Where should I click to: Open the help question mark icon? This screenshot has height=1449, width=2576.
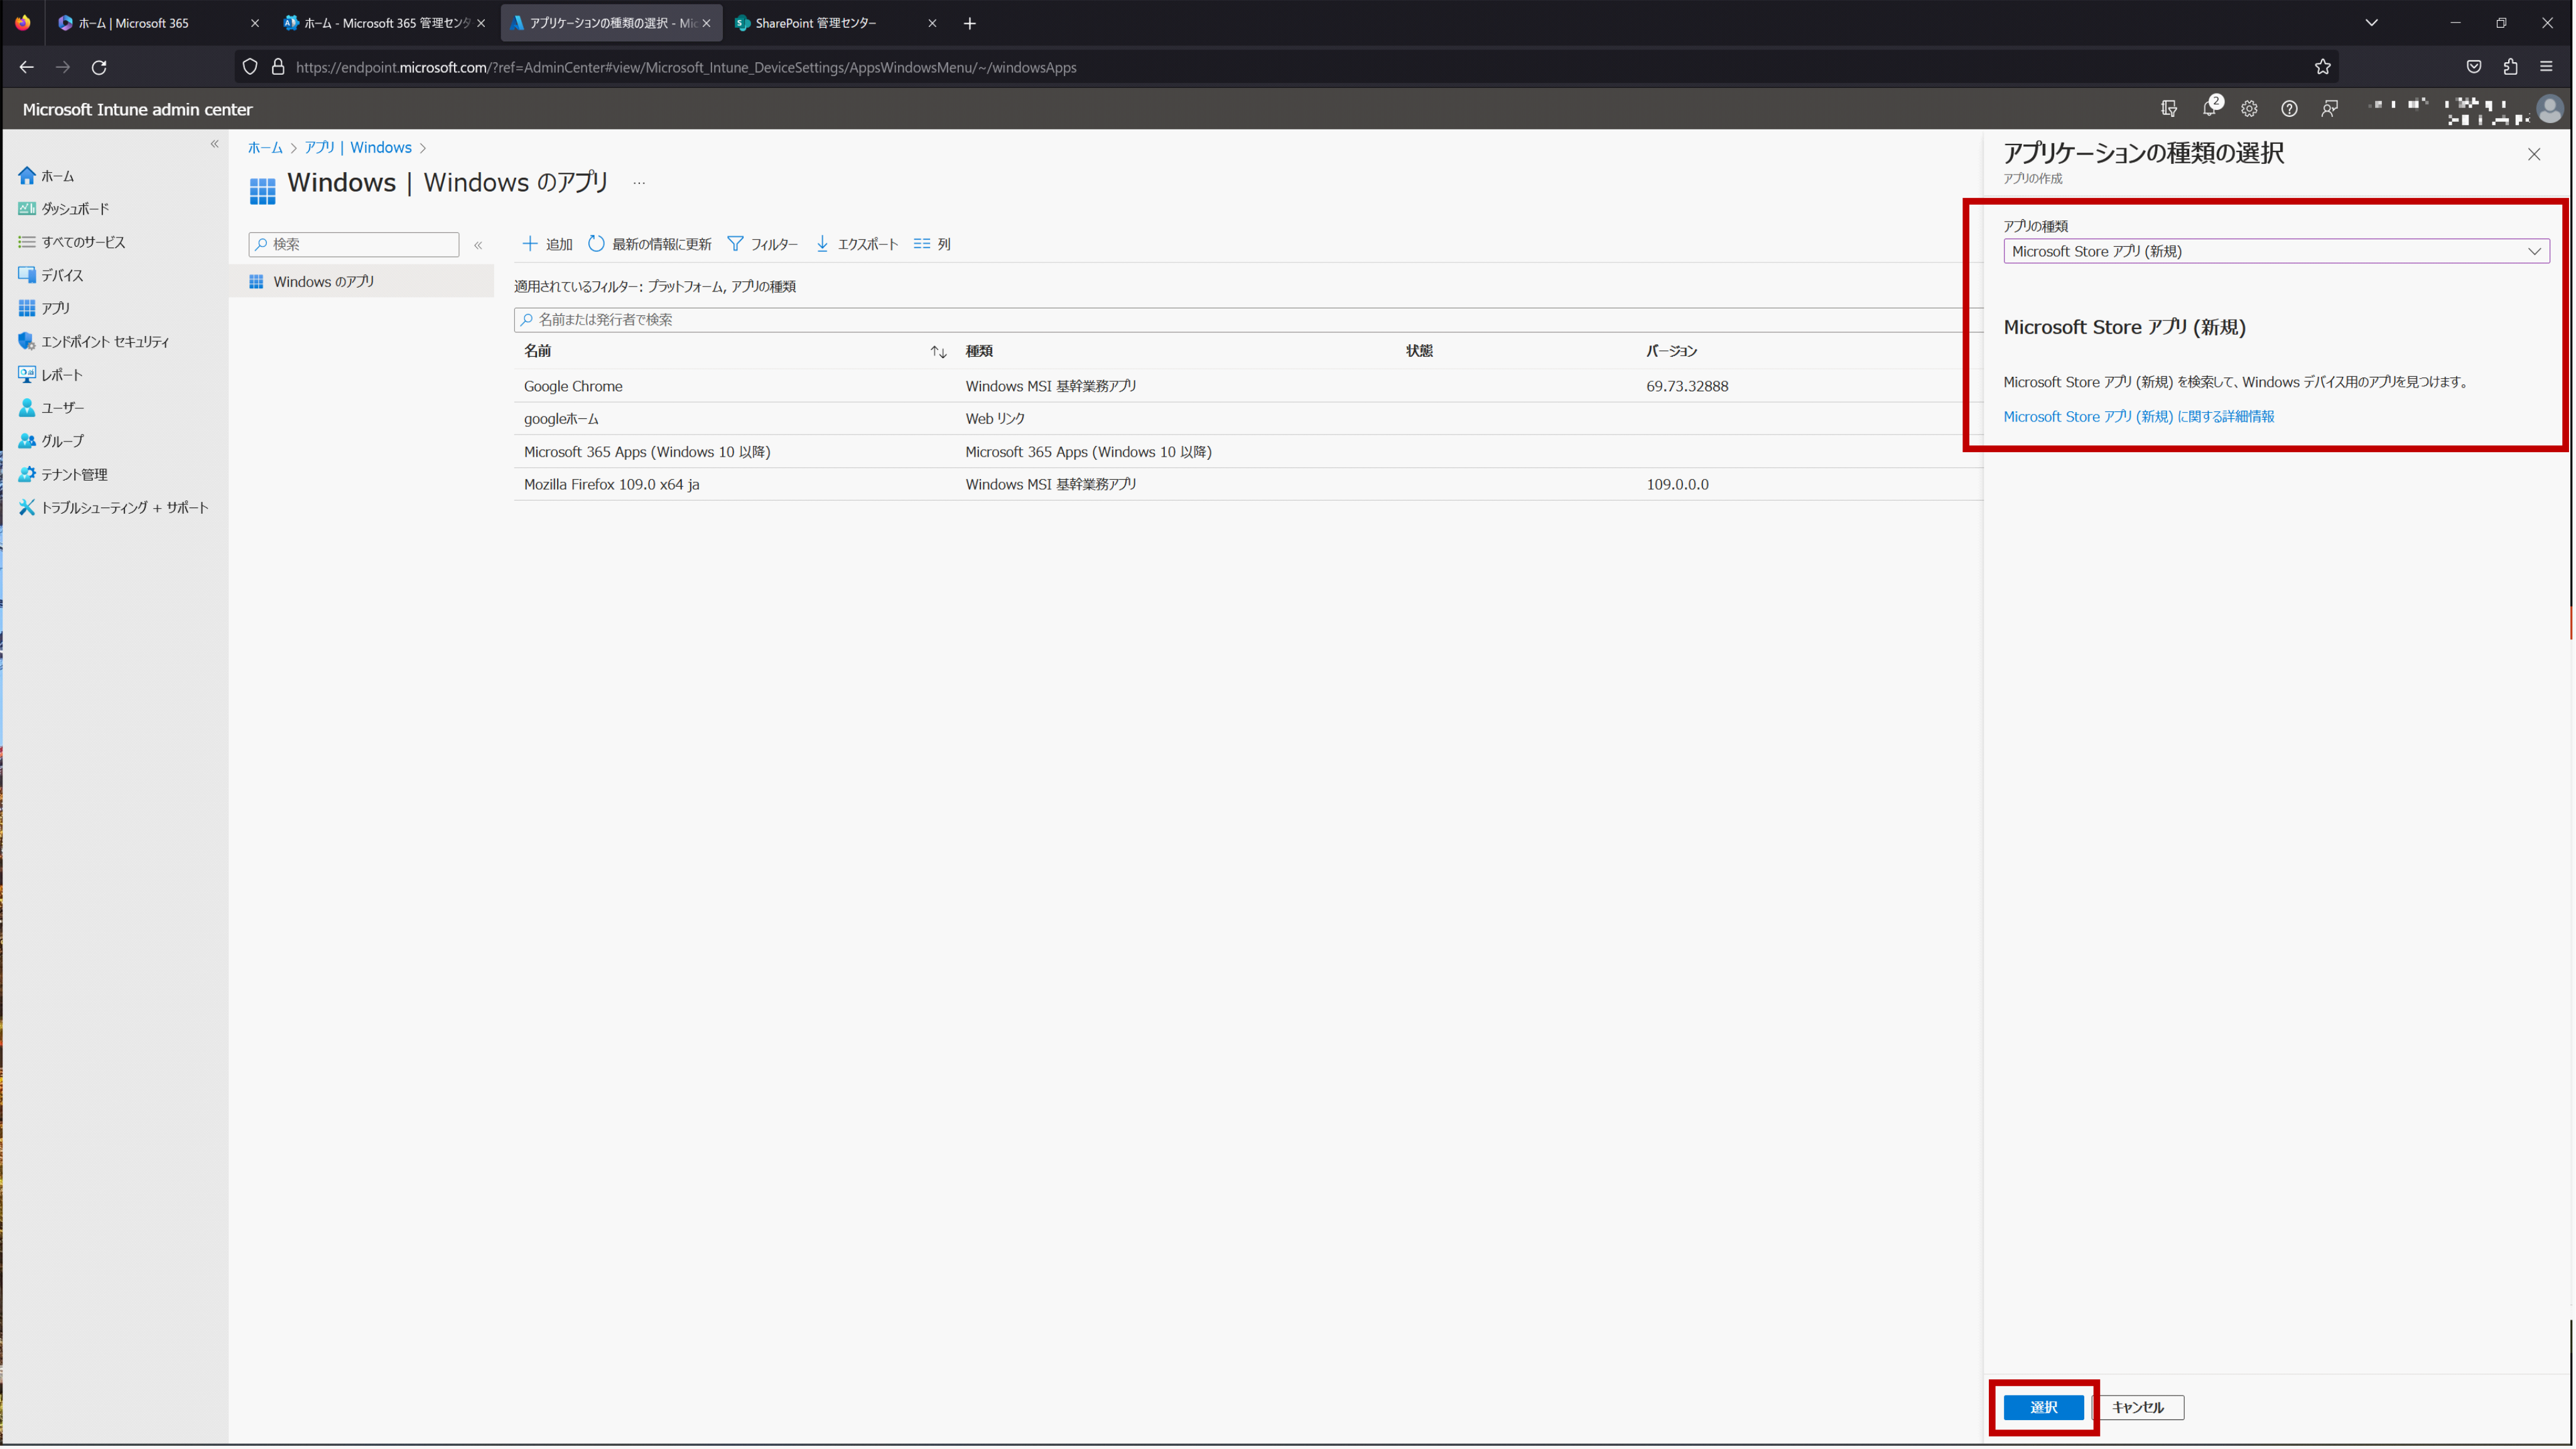pyautogui.click(x=2289, y=108)
